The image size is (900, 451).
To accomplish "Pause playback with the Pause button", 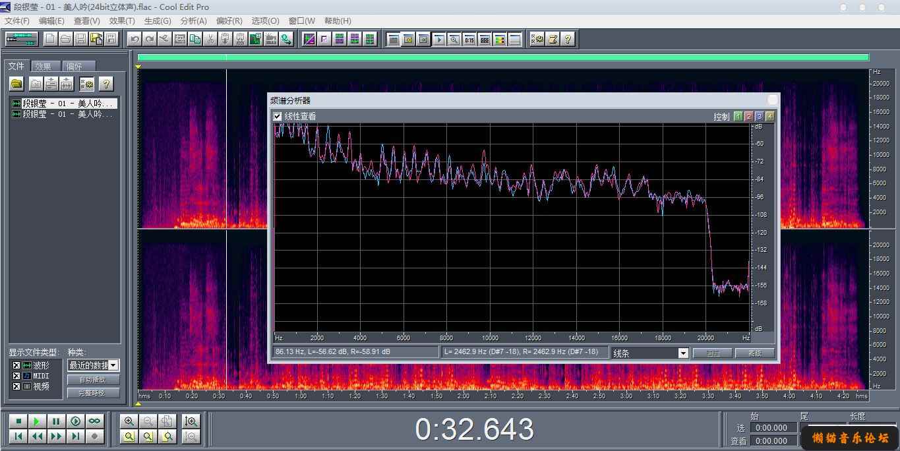I will (57, 421).
